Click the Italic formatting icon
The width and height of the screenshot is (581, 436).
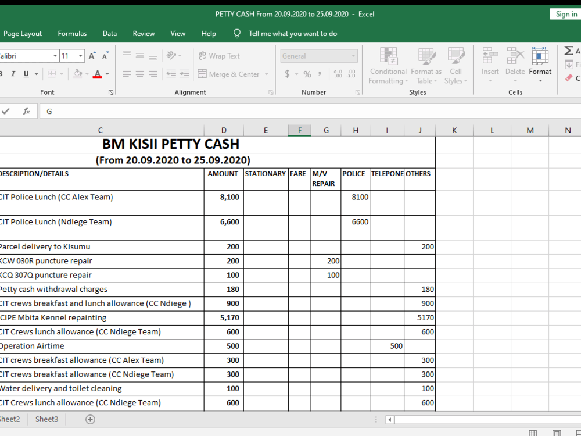pyautogui.click(x=13, y=74)
